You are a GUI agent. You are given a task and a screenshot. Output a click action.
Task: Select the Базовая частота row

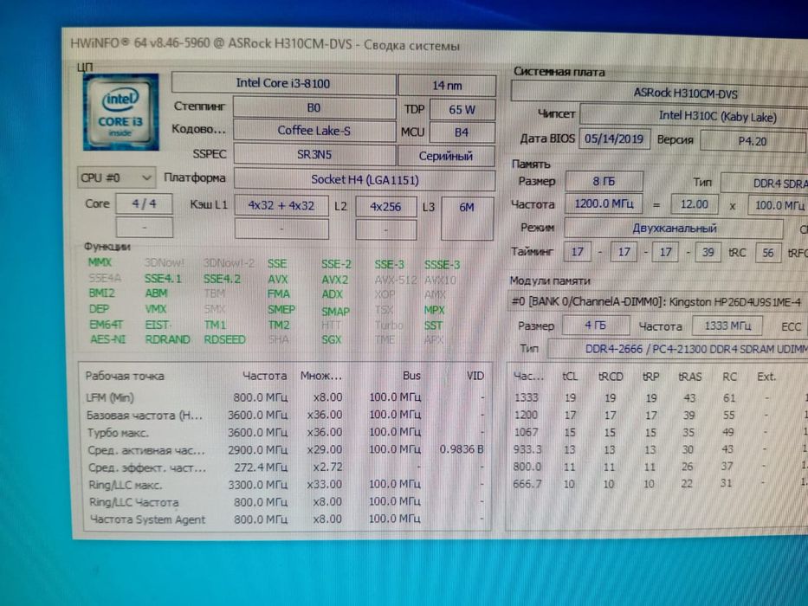(285, 415)
